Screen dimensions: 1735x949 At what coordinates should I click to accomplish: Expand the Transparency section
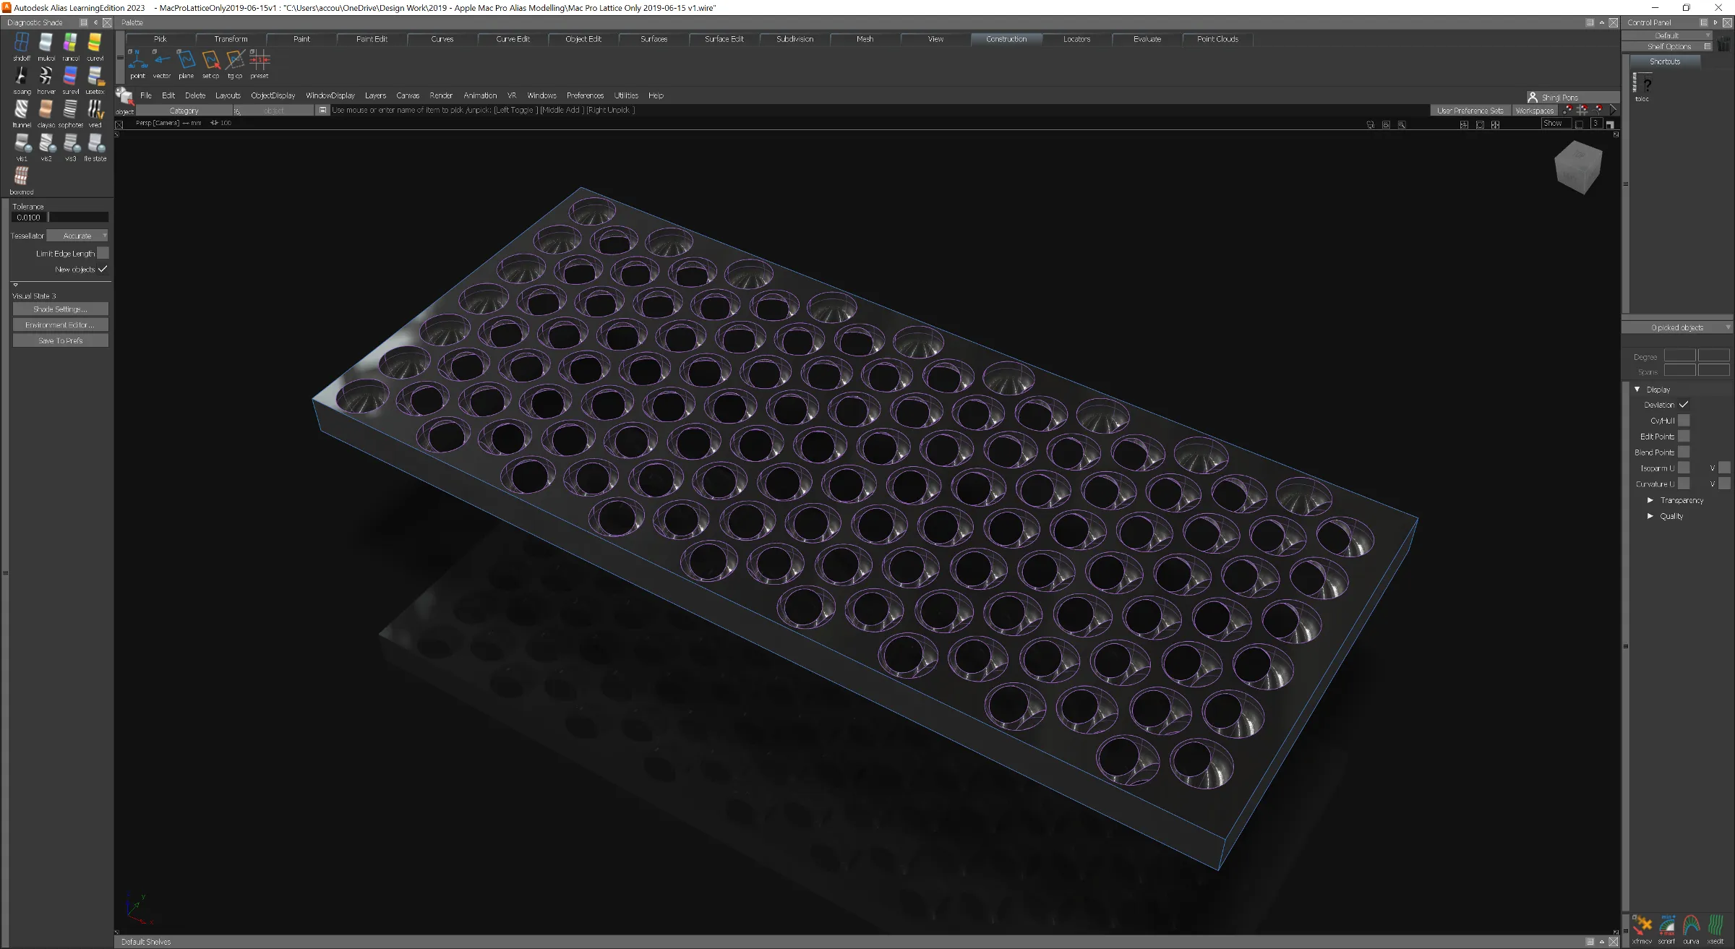tap(1650, 500)
